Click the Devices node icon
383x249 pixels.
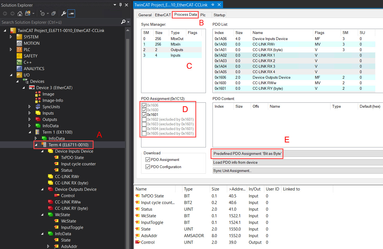click(x=26, y=81)
